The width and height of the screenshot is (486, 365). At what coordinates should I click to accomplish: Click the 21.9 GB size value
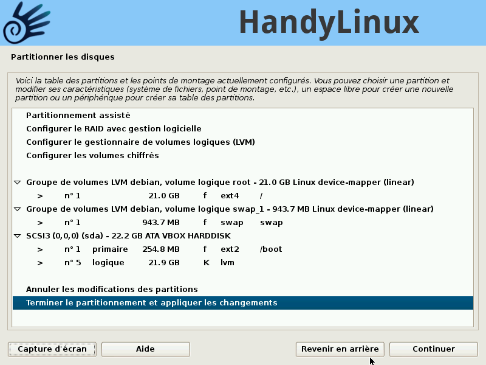164,263
